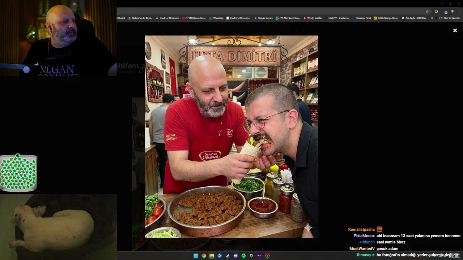Open Steam from the taskbar
The width and height of the screenshot is (463, 260).
pyautogui.click(x=228, y=256)
